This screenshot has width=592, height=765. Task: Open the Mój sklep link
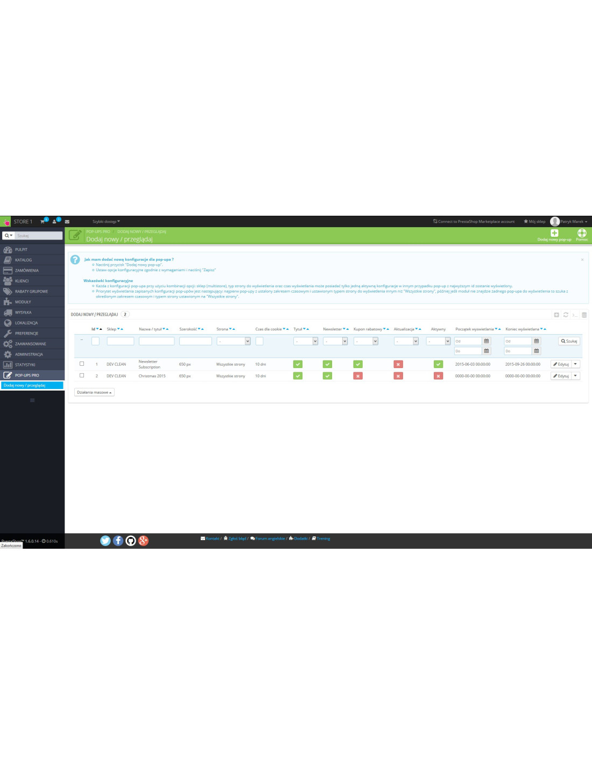point(534,222)
